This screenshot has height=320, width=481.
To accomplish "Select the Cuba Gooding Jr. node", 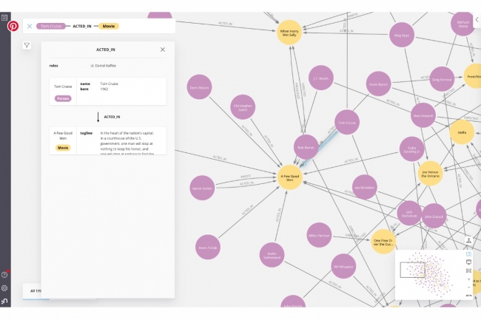I will pyautogui.click(x=412, y=149).
